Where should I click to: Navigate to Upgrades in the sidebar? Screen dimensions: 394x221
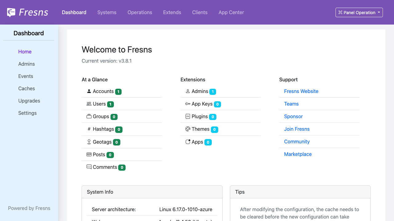tap(29, 101)
